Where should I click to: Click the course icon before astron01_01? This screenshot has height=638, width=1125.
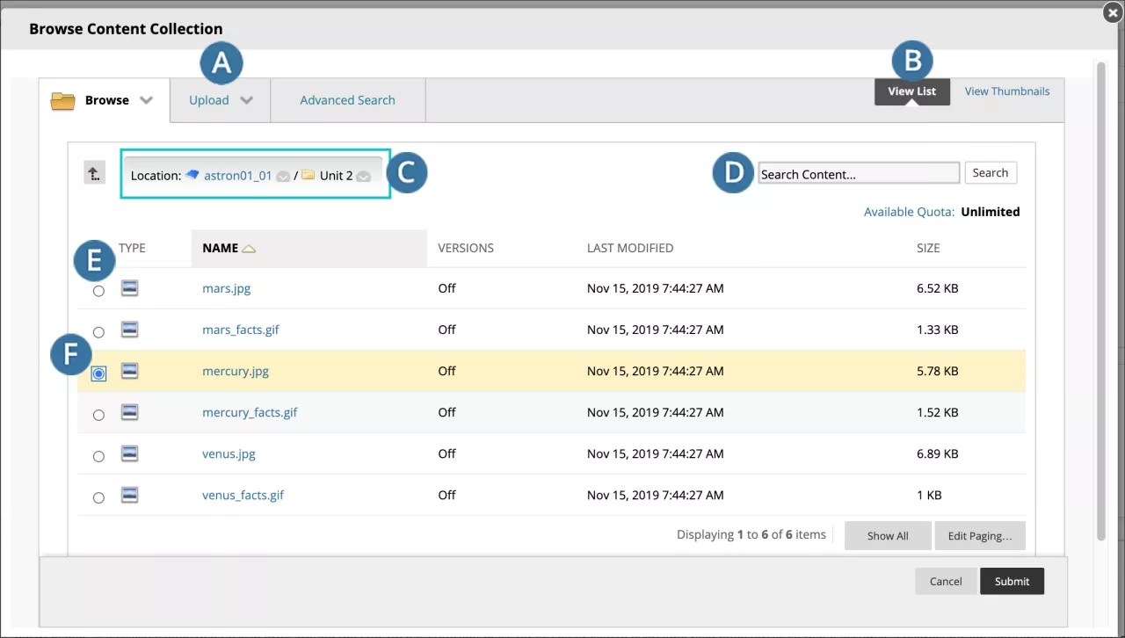[x=192, y=175]
